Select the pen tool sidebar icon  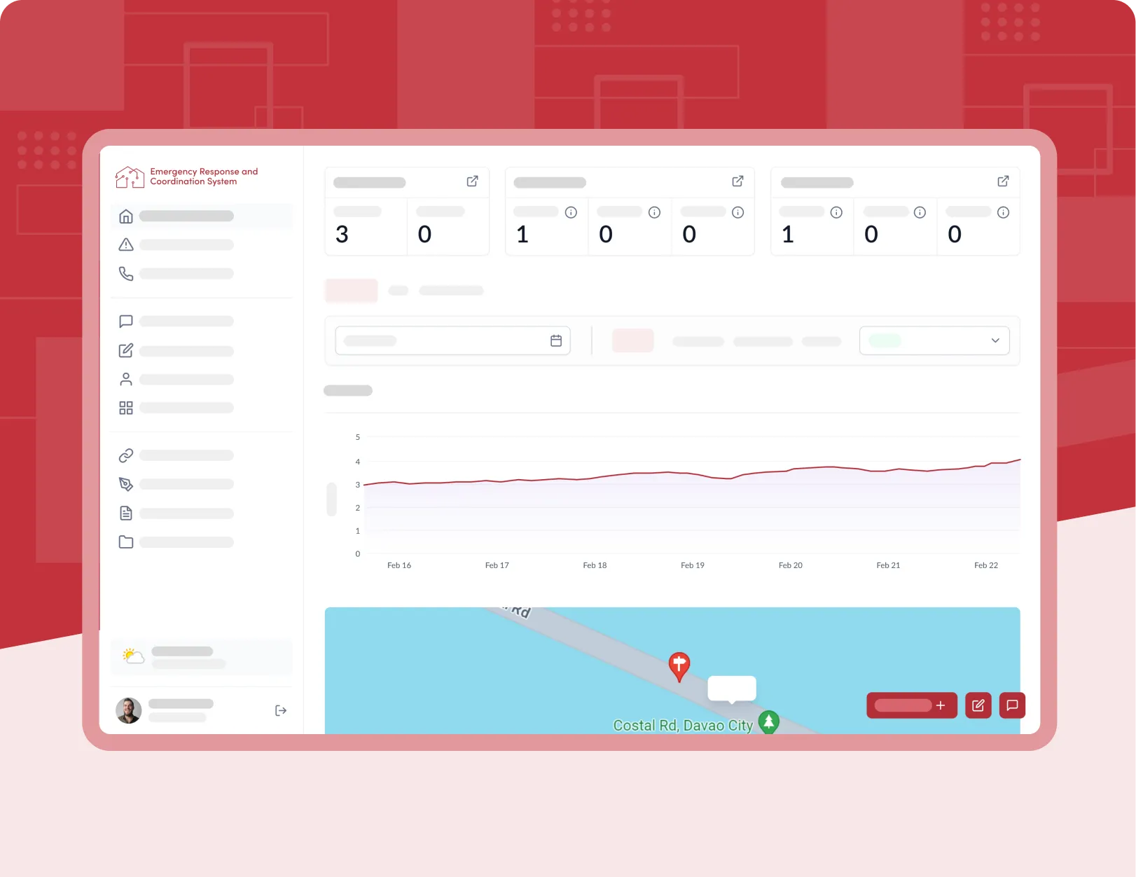point(126,484)
